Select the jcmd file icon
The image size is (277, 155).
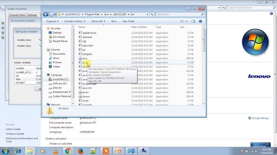point(80,100)
